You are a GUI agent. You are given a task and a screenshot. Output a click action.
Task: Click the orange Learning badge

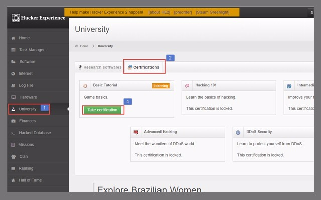click(160, 86)
